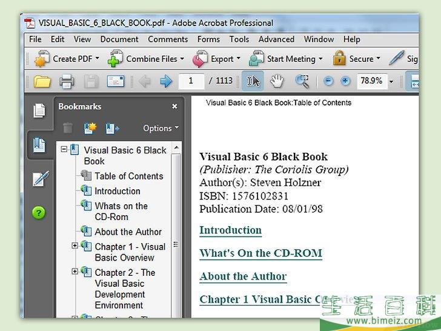Click the Zoom Out minus button

(x=328, y=81)
